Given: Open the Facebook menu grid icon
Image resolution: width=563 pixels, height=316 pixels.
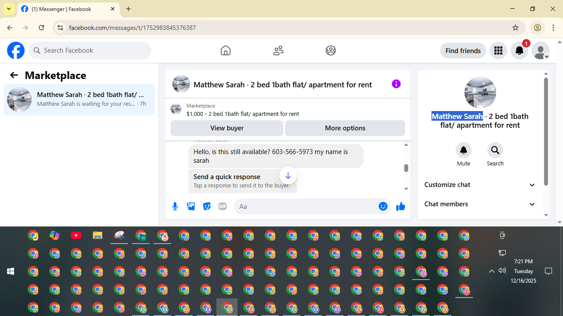Looking at the screenshot, I should pyautogui.click(x=498, y=50).
